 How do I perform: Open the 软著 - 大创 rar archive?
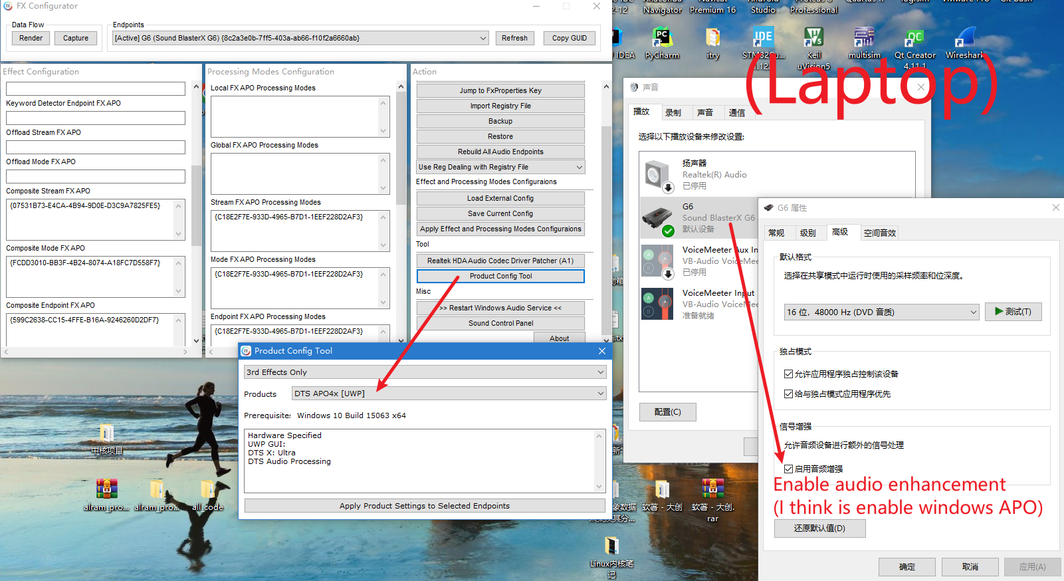point(712,489)
